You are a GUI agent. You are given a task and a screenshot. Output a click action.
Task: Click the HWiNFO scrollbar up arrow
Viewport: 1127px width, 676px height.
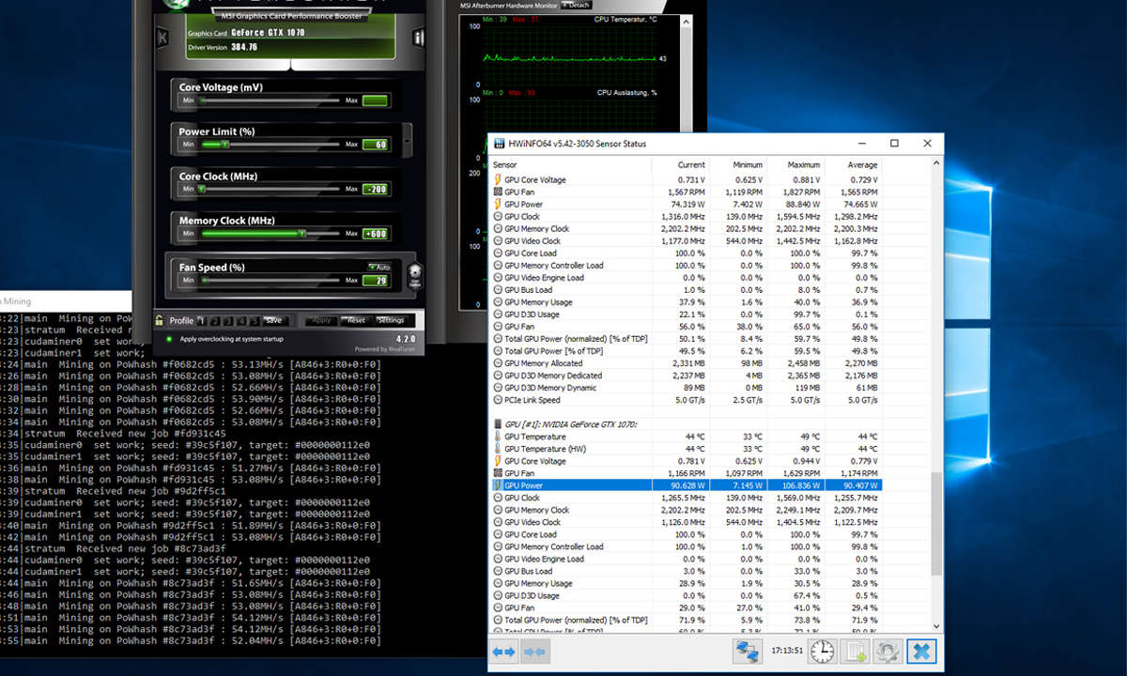pos(936,161)
